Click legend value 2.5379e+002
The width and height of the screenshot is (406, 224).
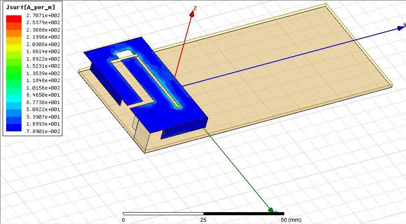point(43,22)
